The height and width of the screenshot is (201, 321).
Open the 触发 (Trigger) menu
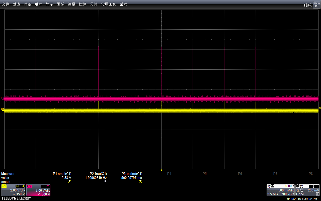[39, 4]
